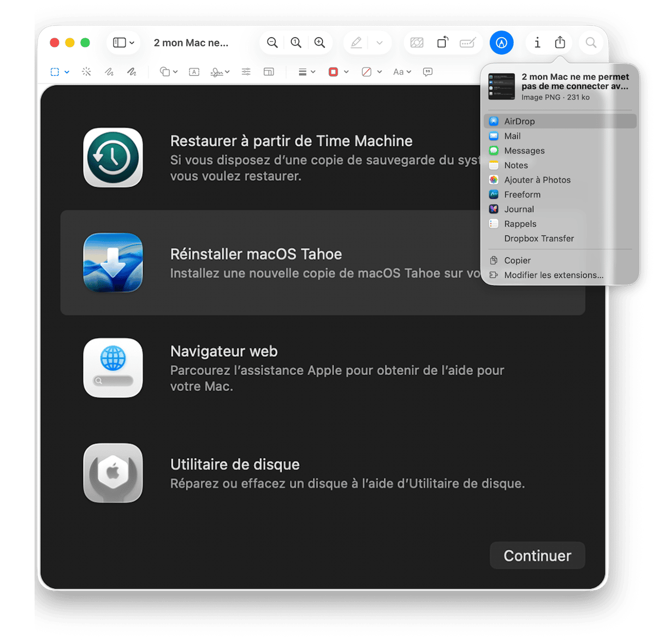Open the selection tools dropdown
The height and width of the screenshot is (640, 664).
click(60, 72)
